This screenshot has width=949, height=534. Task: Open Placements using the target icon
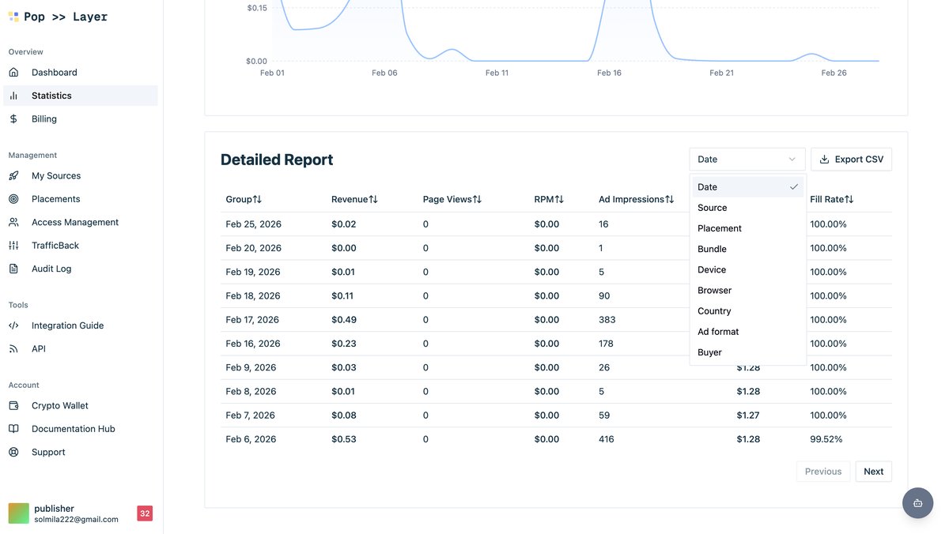[x=13, y=198]
